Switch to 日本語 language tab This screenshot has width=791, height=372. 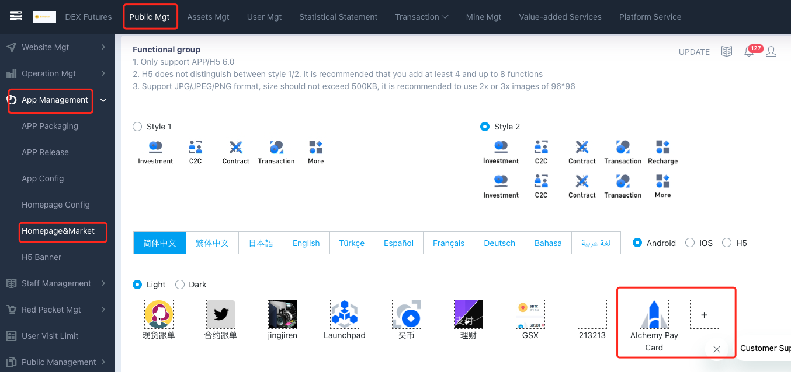[x=261, y=243]
